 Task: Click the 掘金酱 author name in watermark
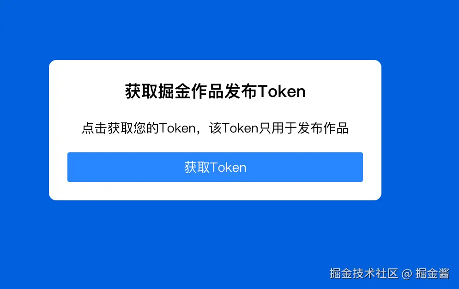432,273
